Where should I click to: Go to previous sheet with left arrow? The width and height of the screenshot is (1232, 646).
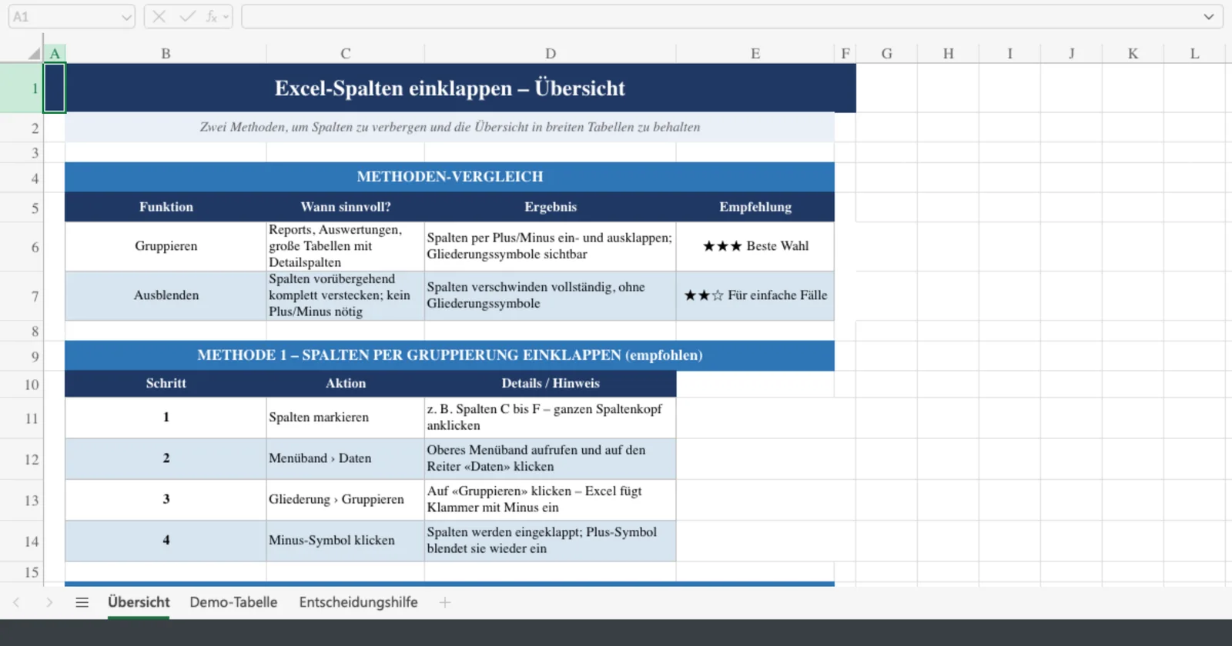[x=16, y=602]
